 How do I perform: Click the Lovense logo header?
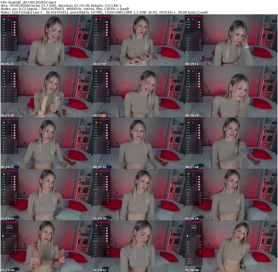click(x=9, y=16)
